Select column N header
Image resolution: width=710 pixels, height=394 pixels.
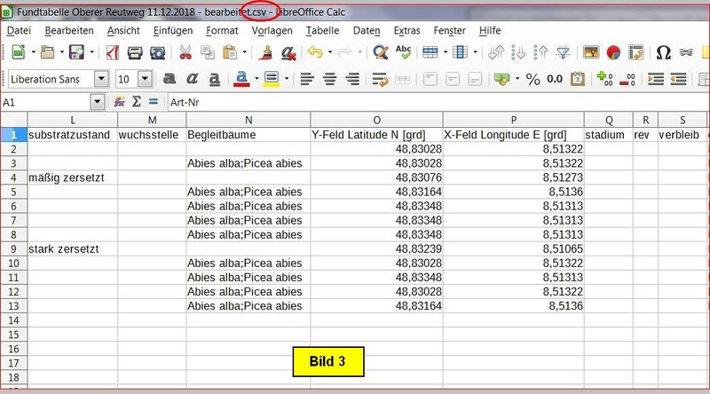tap(248, 120)
